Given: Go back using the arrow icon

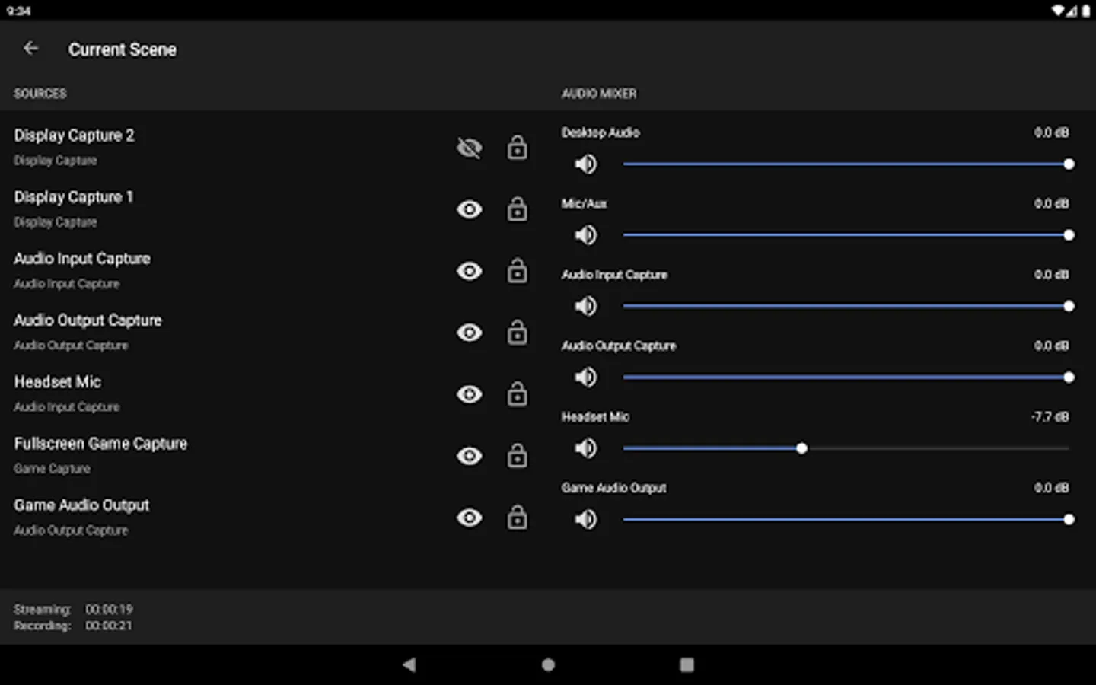Looking at the screenshot, I should (x=30, y=49).
